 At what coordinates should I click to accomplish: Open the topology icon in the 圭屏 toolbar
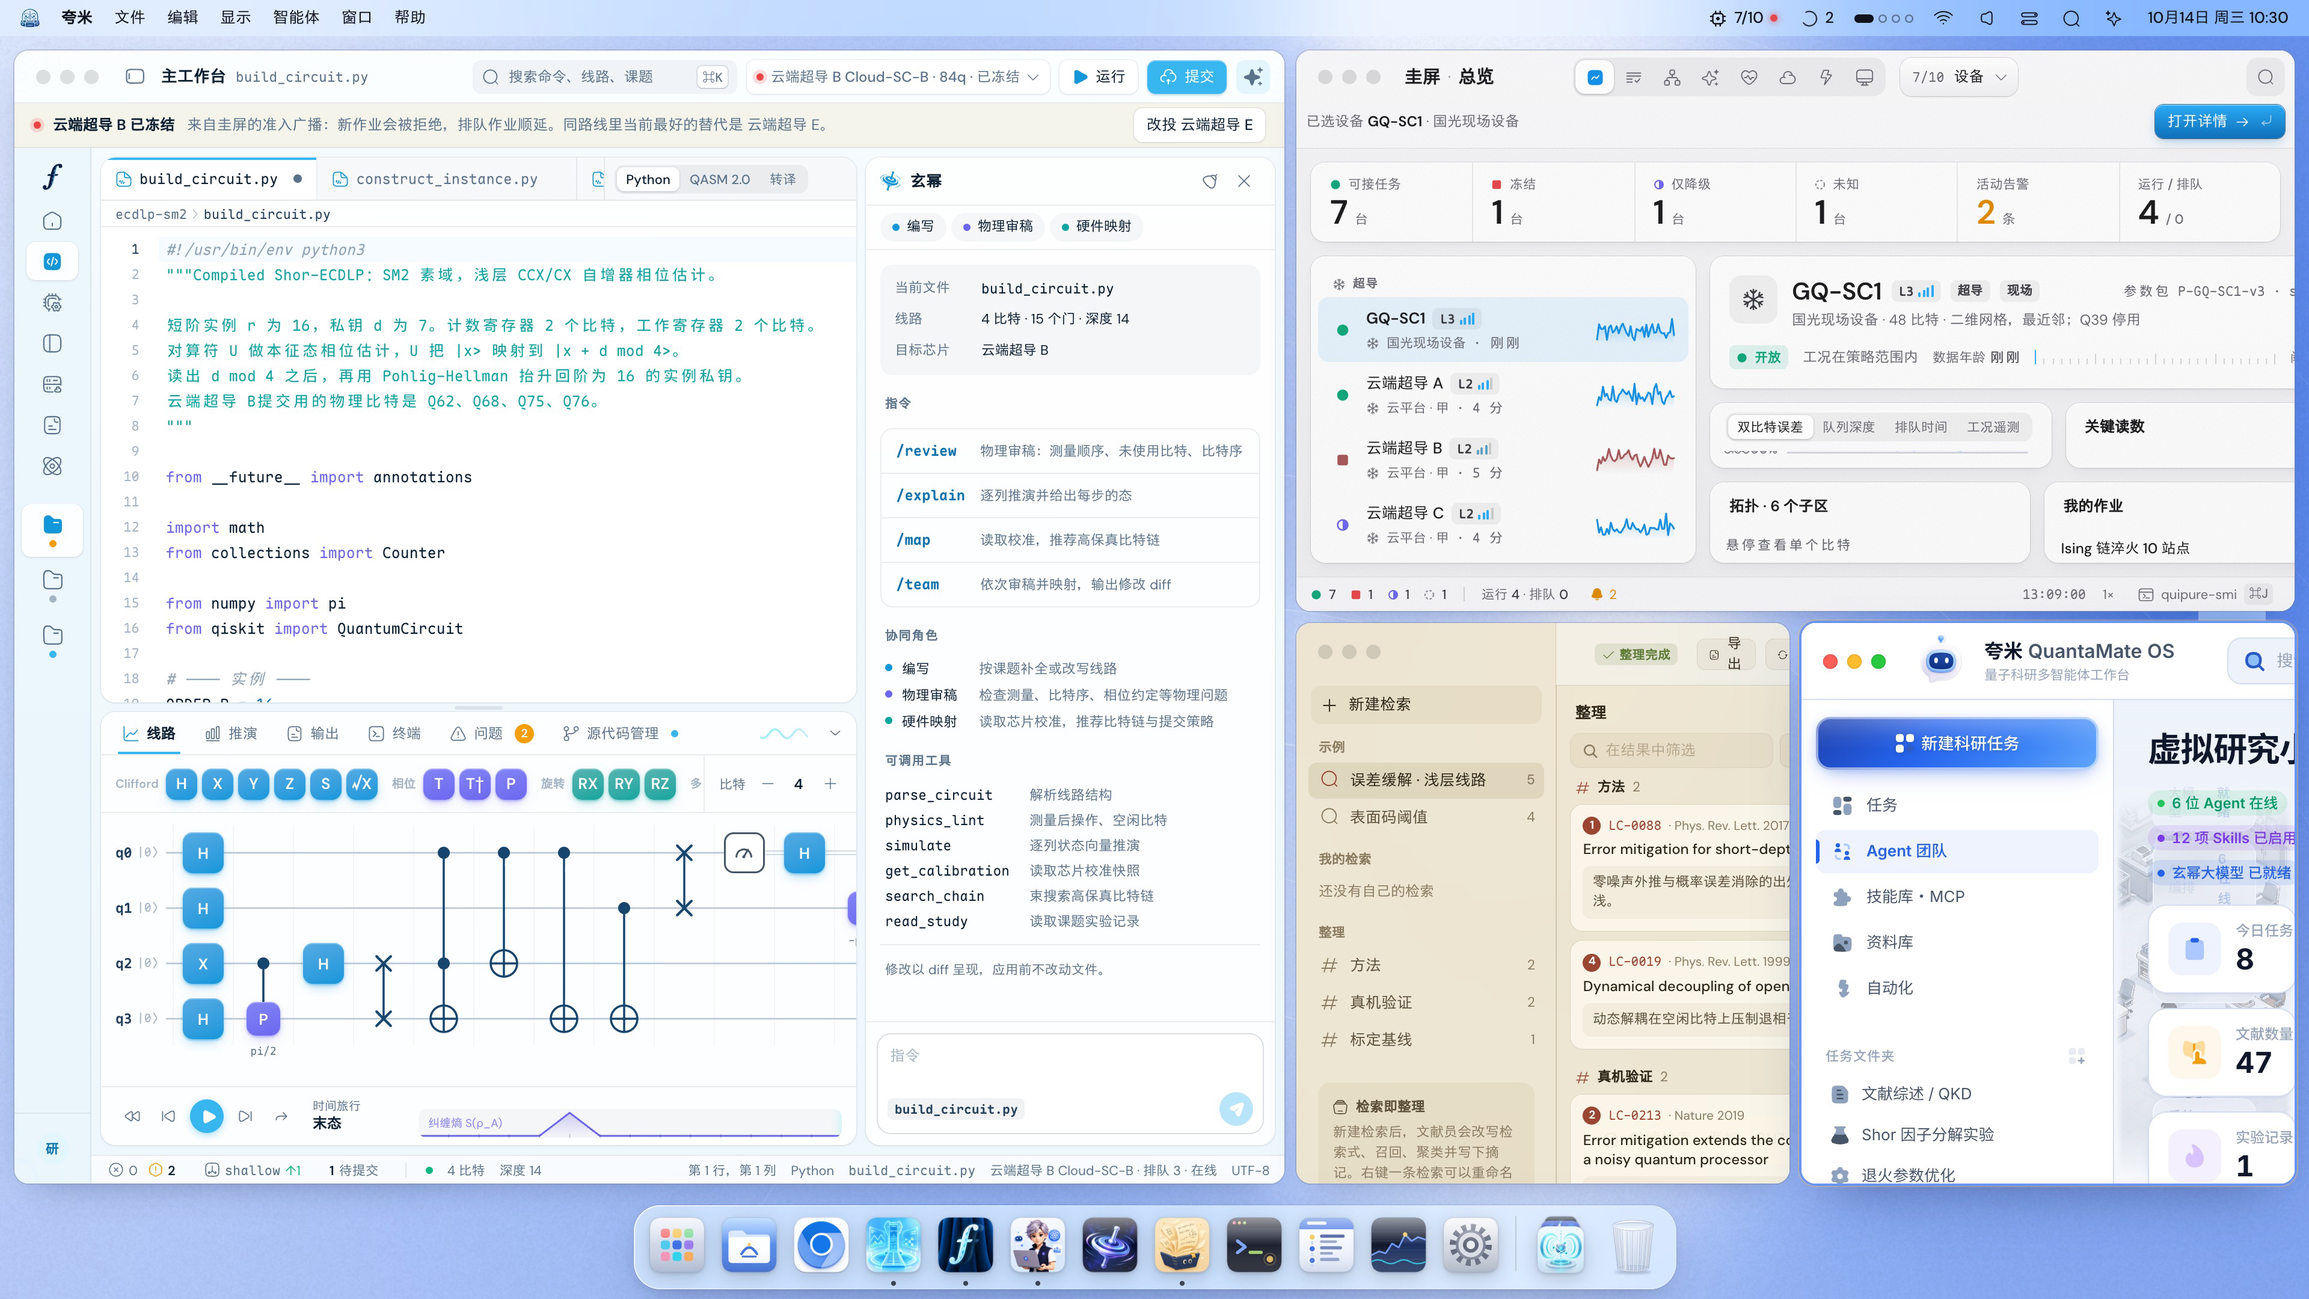(x=1672, y=77)
